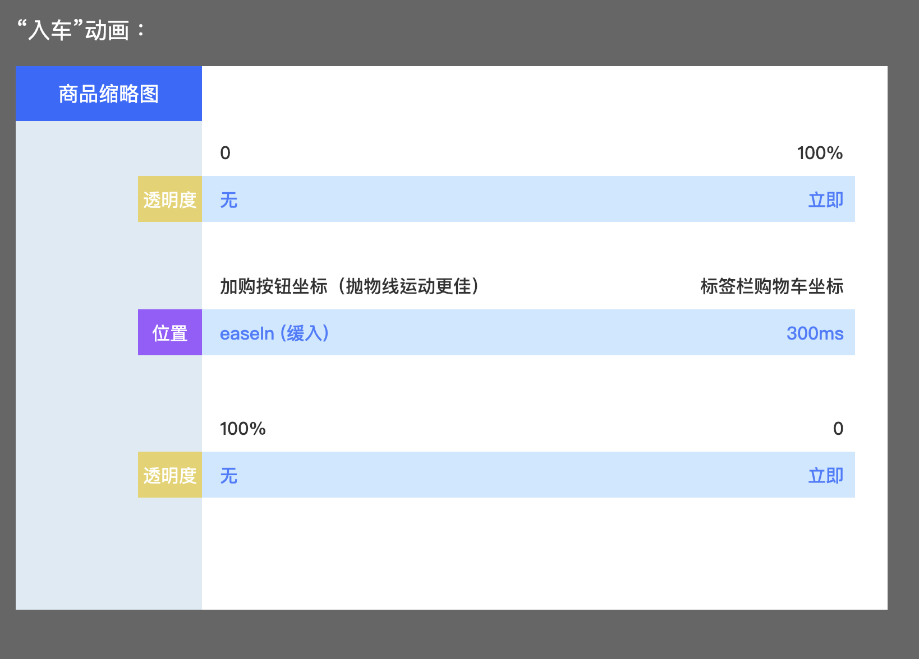The image size is (919, 659).
Task: Click the easeIn (缓入) easing label
Action: click(x=274, y=333)
